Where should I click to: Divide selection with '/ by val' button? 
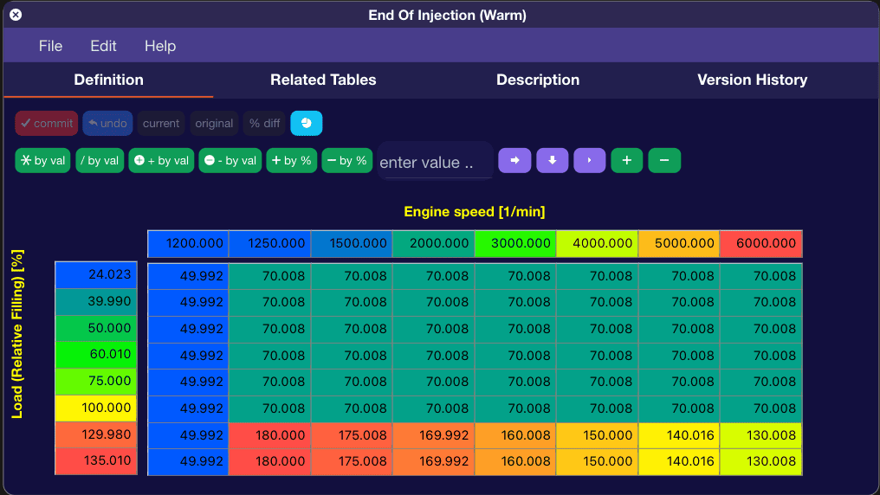click(100, 160)
